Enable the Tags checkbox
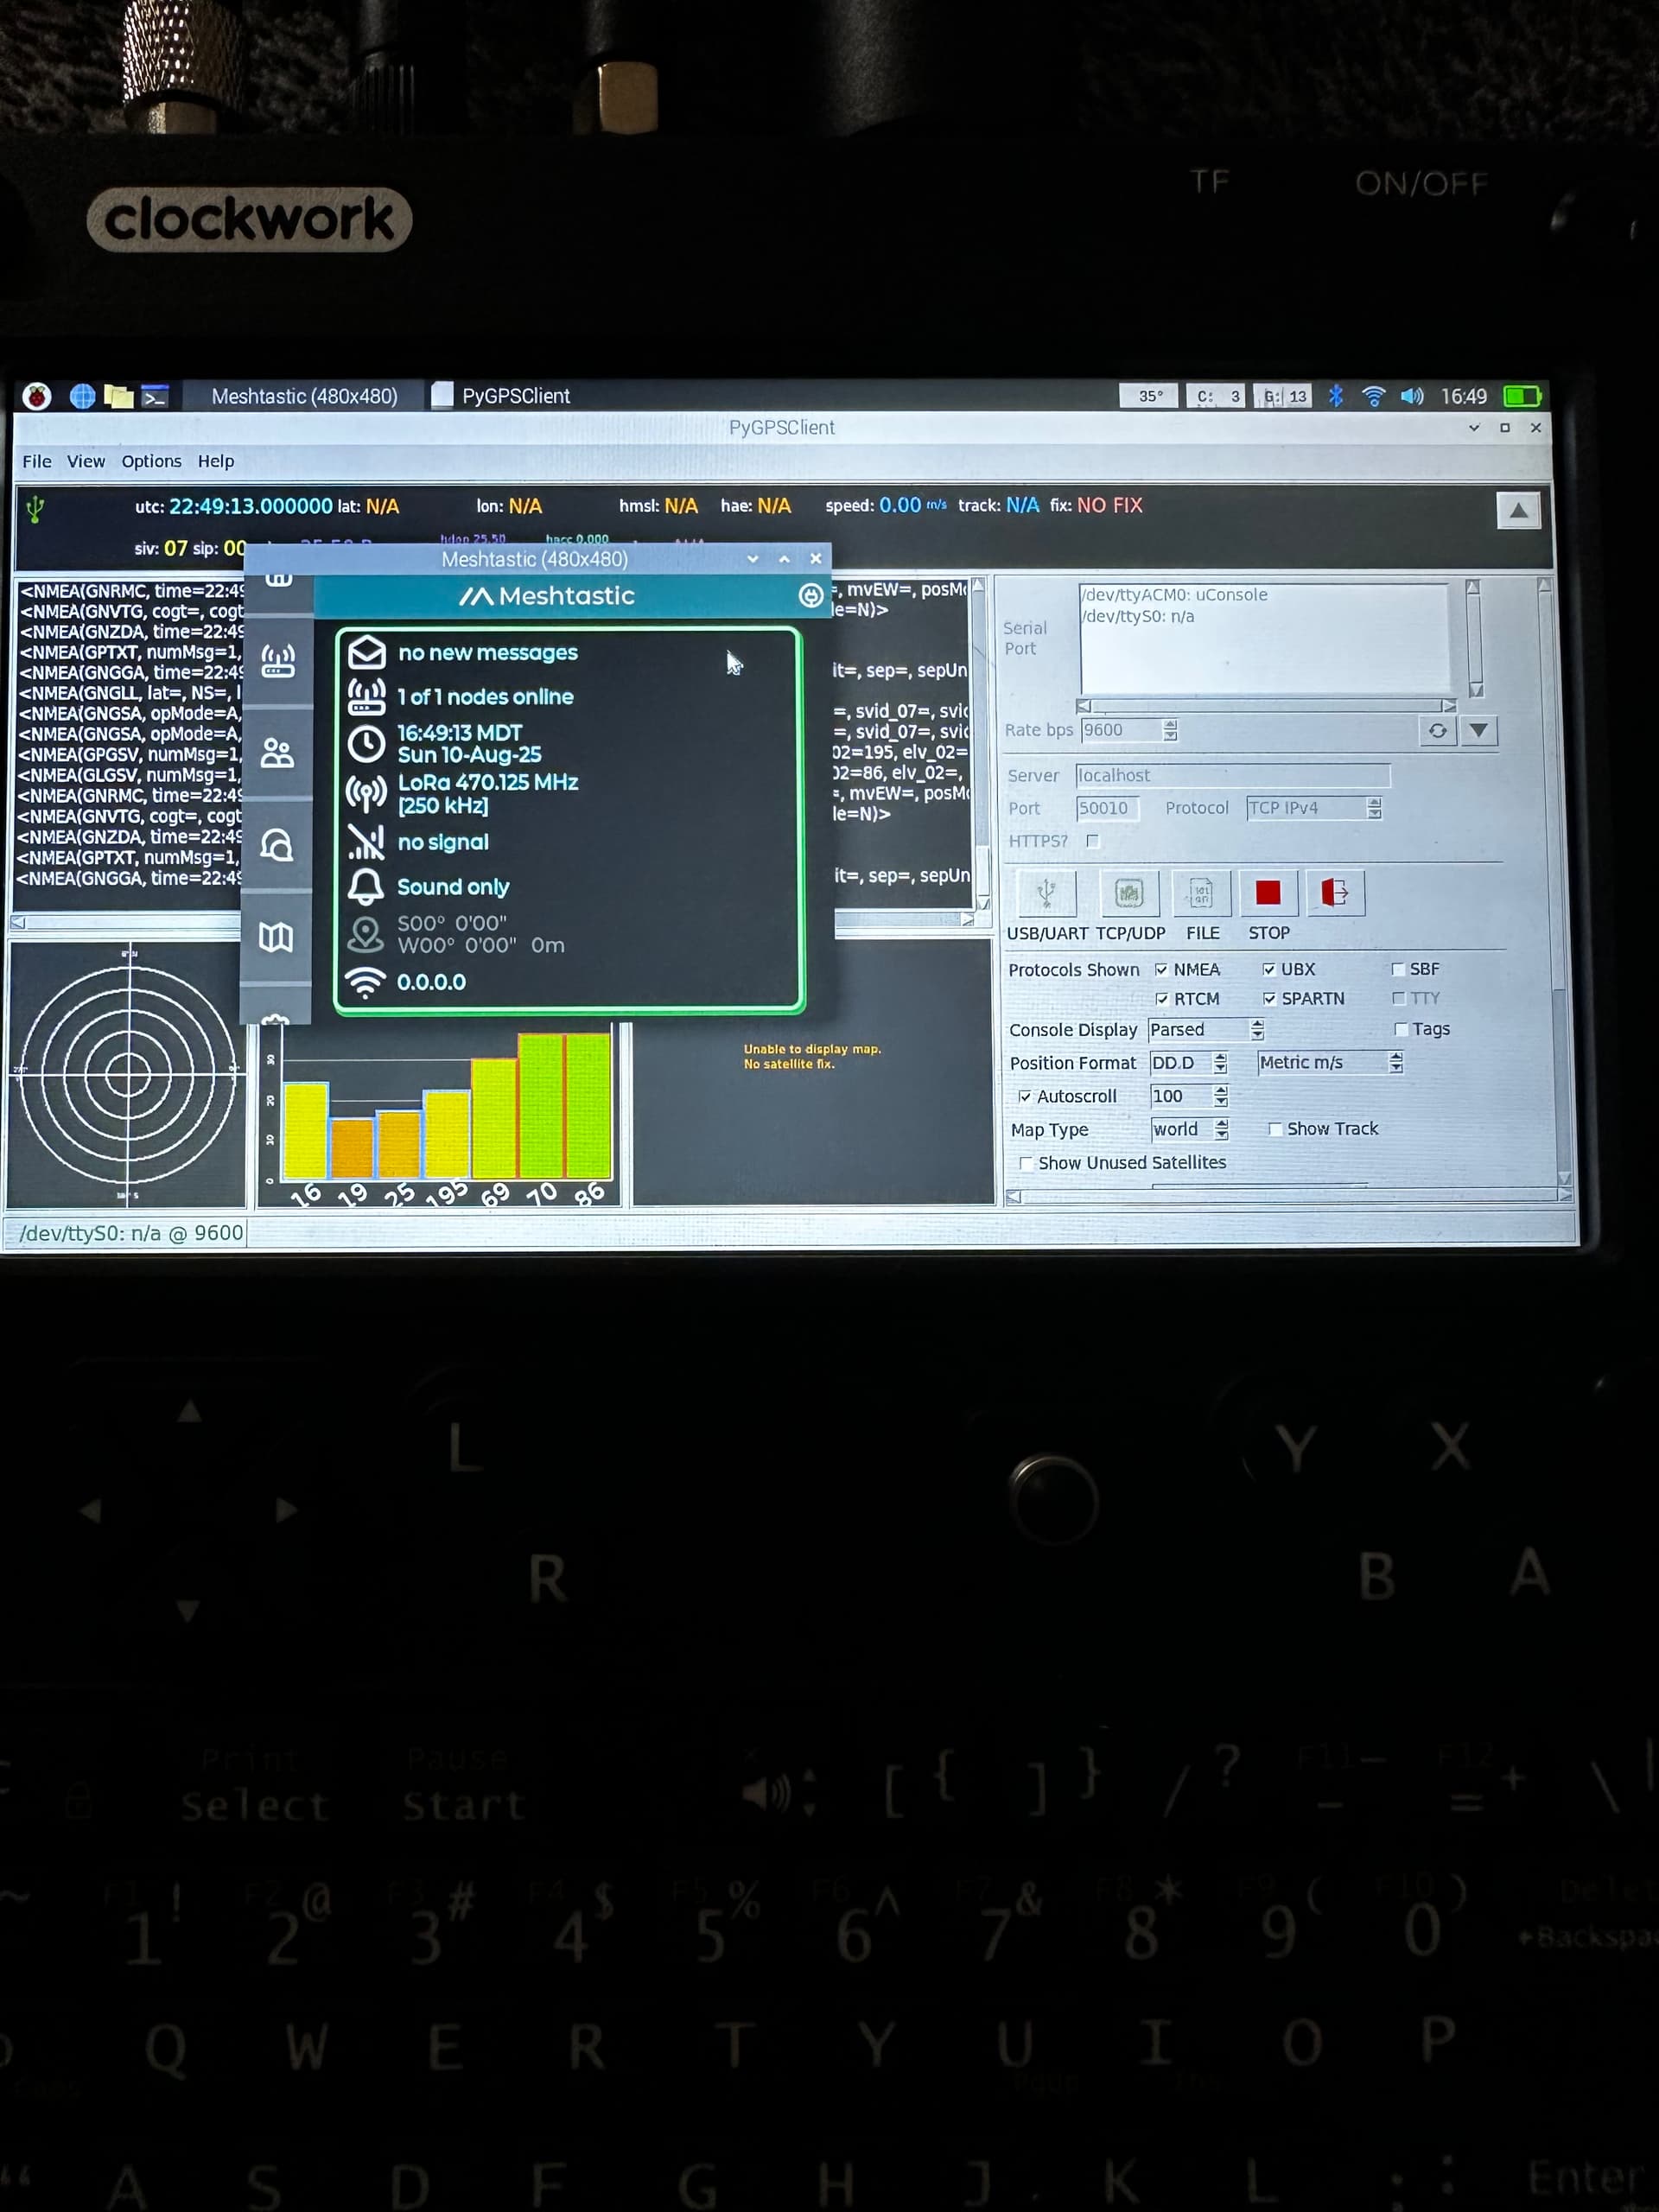Viewport: 1659px width, 2212px height. coord(1401,1029)
